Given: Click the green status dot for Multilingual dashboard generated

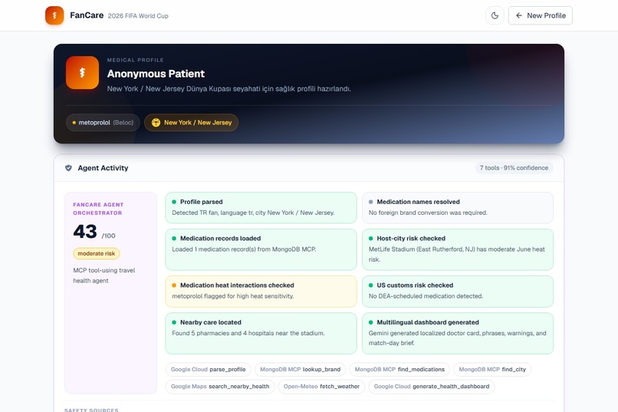Looking at the screenshot, I should click(x=370, y=322).
